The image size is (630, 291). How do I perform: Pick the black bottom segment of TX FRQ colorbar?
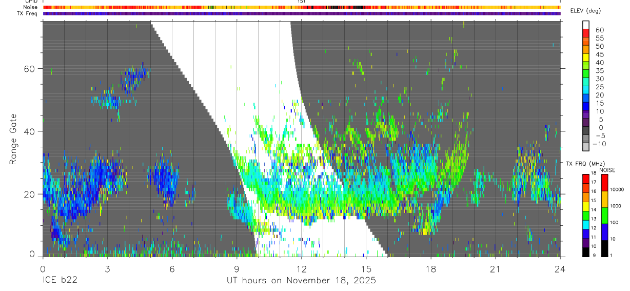pyautogui.click(x=585, y=251)
